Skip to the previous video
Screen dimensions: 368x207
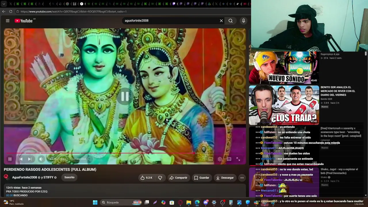pyautogui.click(x=21, y=159)
